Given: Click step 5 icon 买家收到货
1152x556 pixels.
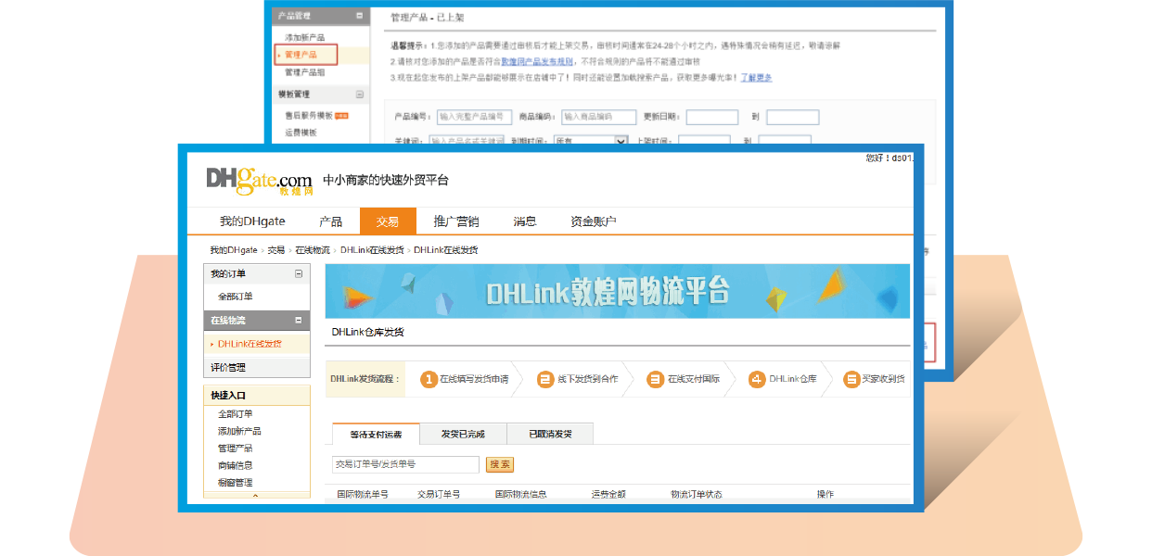Looking at the screenshot, I should [x=851, y=379].
